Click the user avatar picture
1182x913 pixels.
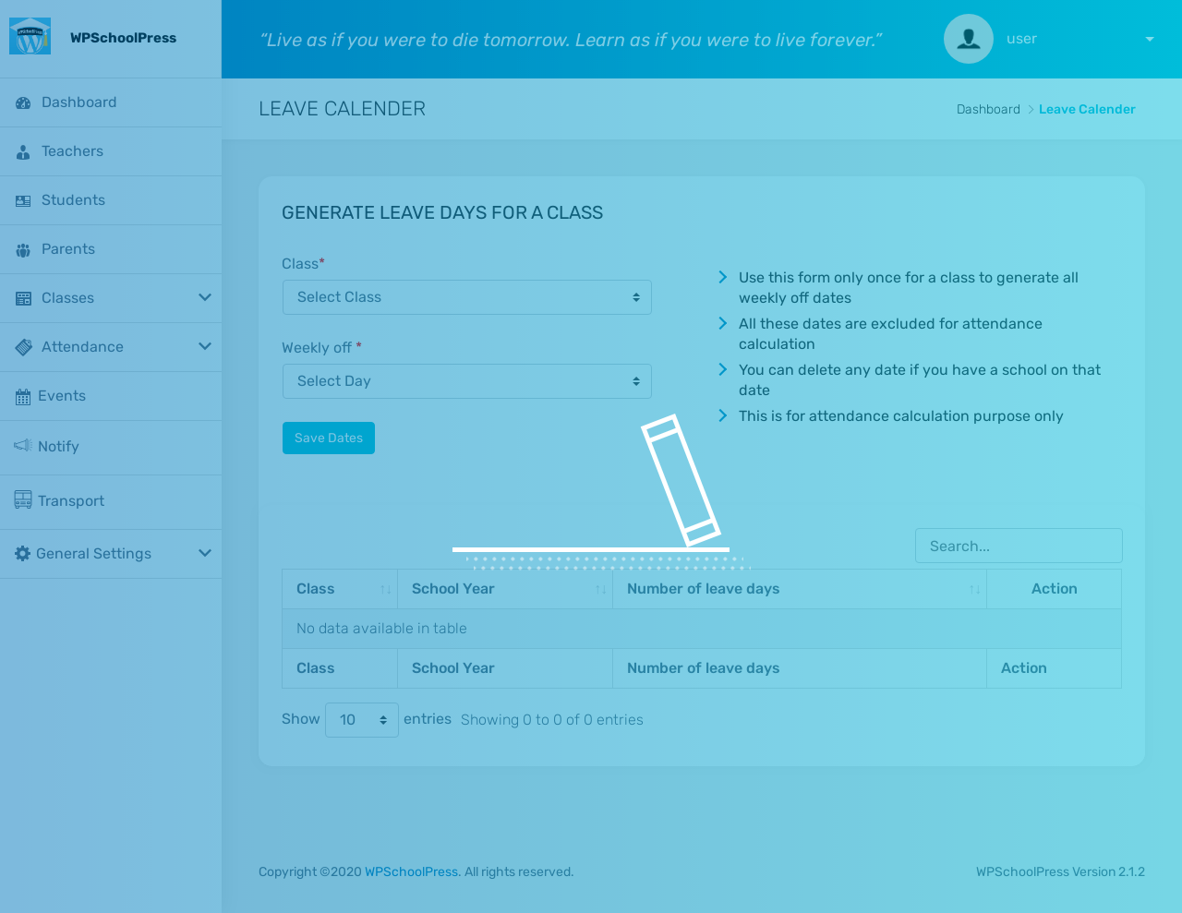click(968, 39)
